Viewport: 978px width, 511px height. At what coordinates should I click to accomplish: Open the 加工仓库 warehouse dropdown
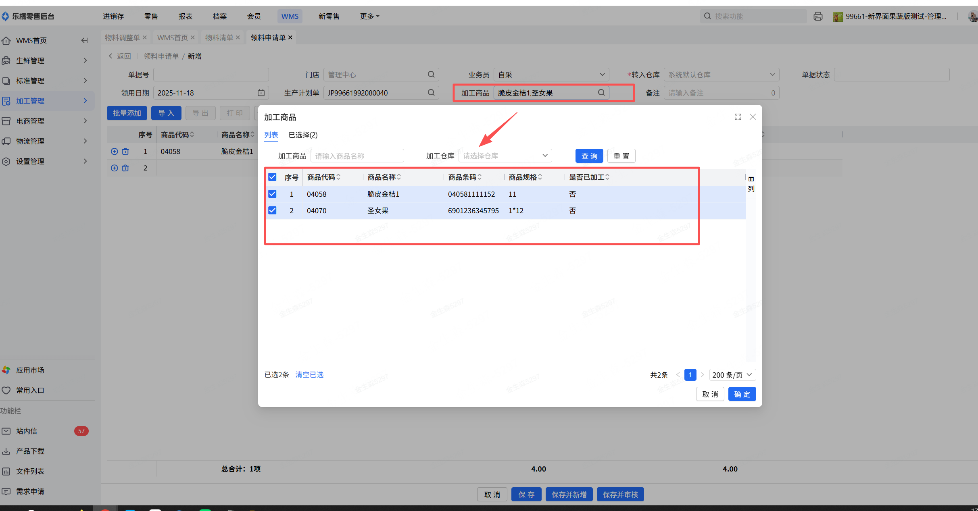point(505,156)
